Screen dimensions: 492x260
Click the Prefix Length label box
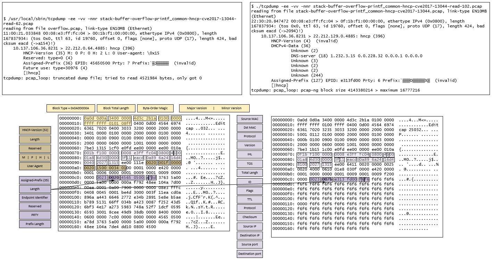point(35,224)
